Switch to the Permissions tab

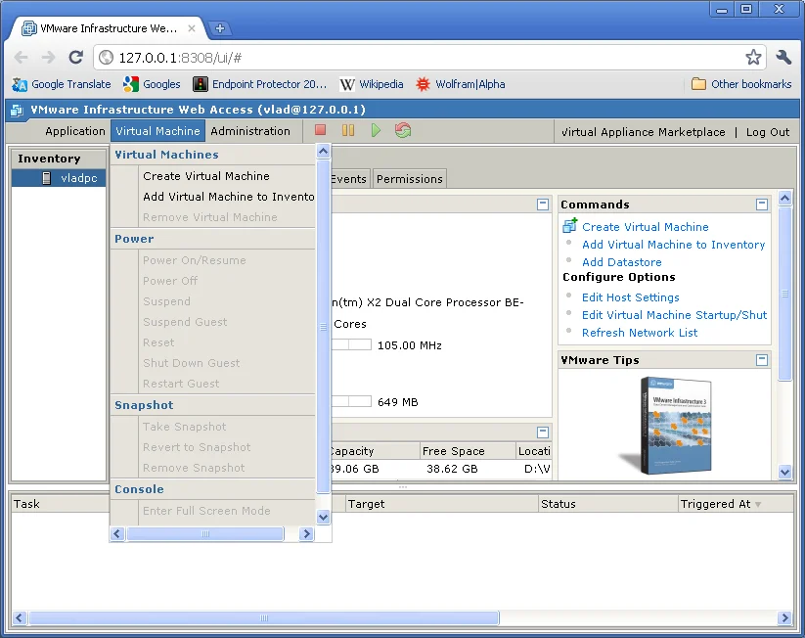tap(409, 179)
